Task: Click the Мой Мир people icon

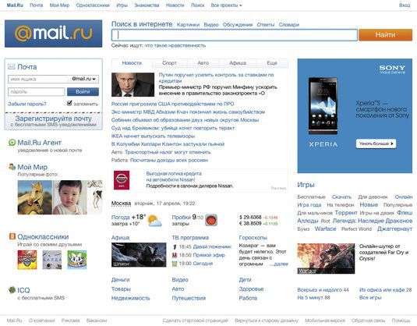Action: pyautogui.click(x=12, y=167)
